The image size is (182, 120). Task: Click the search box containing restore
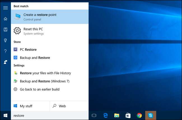(x=50, y=115)
